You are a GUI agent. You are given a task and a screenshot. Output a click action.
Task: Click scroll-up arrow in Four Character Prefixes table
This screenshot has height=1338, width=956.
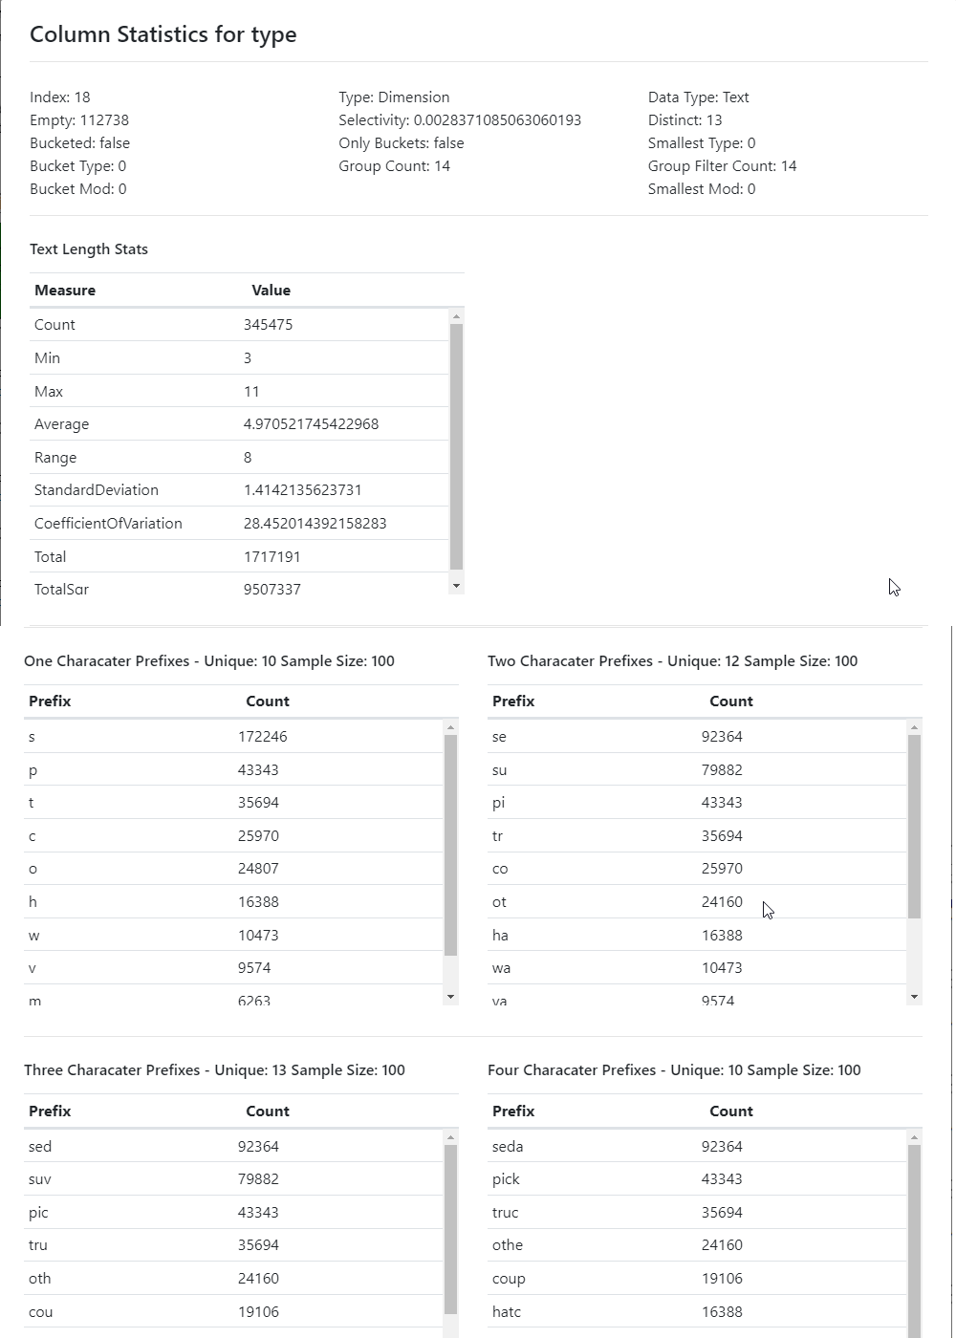point(914,1137)
